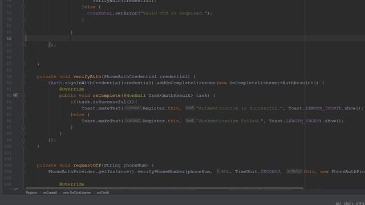Viewport: 365px width, 205px height.
Task: Select the Register breadcrumb
Action: pyautogui.click(x=31, y=192)
